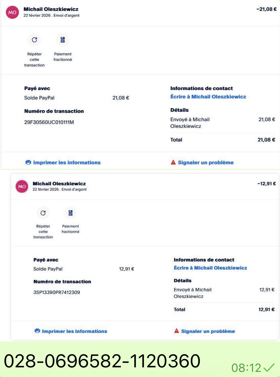Click repeat transaction icon in second receipt
Viewport: 280px width, 377px height.
43,213
